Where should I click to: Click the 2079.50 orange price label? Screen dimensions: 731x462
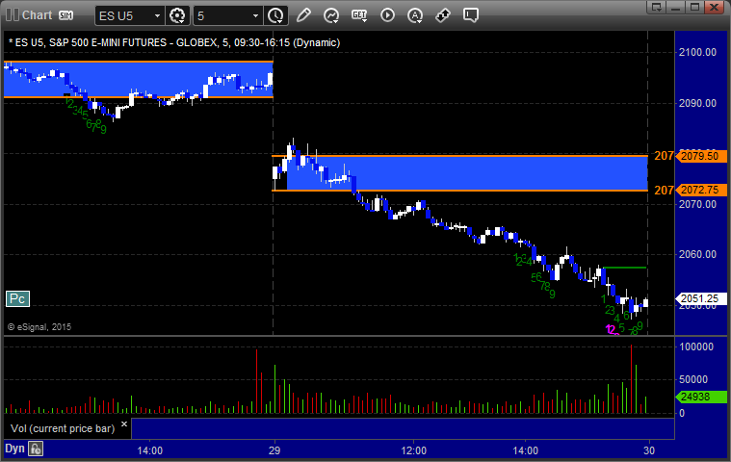701,156
